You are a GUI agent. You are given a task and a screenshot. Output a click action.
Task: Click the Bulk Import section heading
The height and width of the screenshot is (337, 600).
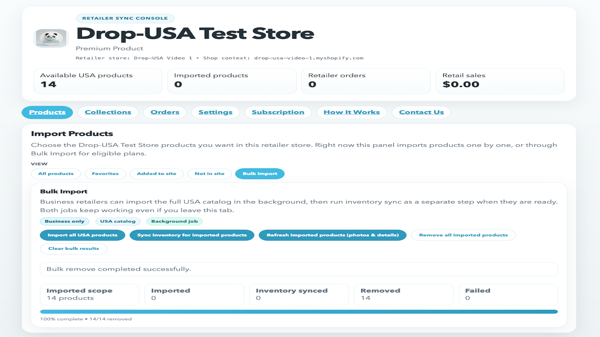coord(64,191)
